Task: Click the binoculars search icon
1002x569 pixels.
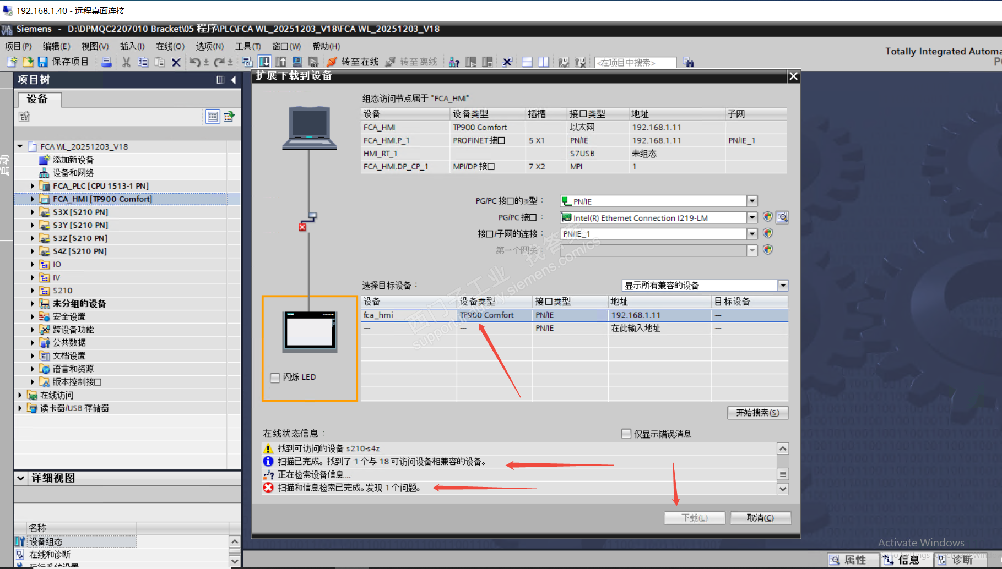Action: click(689, 62)
